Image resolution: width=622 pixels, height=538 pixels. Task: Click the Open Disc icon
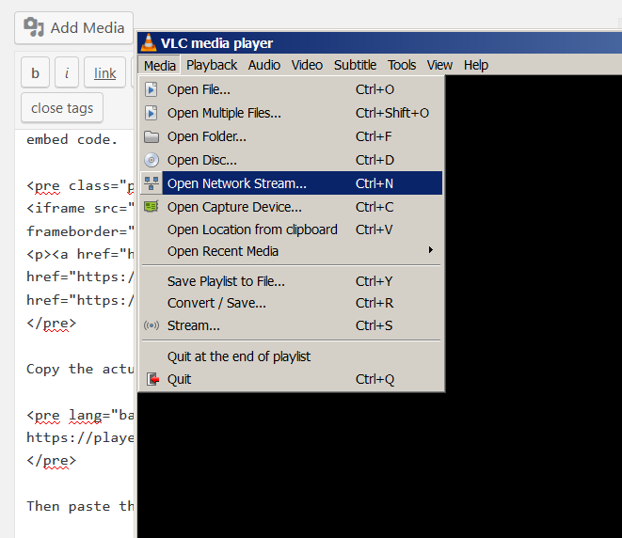(152, 160)
